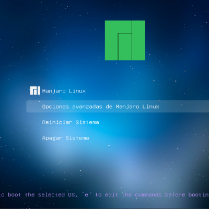This screenshot has height=209, width=209.
Task: Select Apagar Sistema to shut down
Action: tap(65, 138)
